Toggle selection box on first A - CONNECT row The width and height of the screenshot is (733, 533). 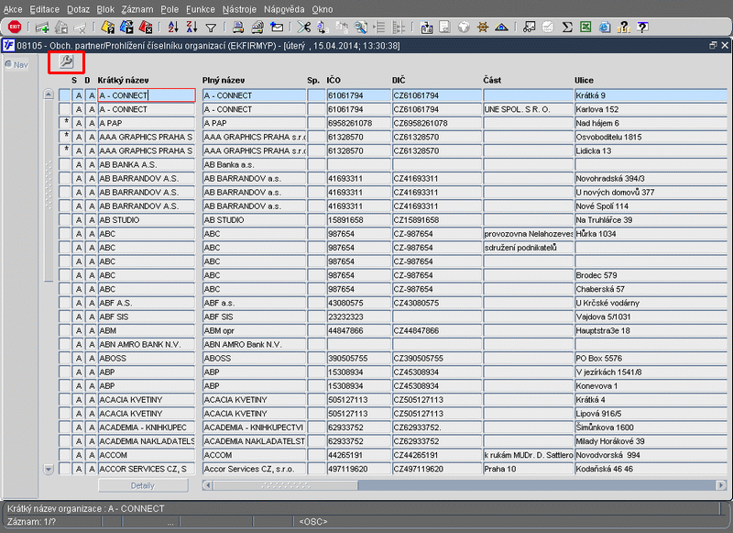click(65, 95)
